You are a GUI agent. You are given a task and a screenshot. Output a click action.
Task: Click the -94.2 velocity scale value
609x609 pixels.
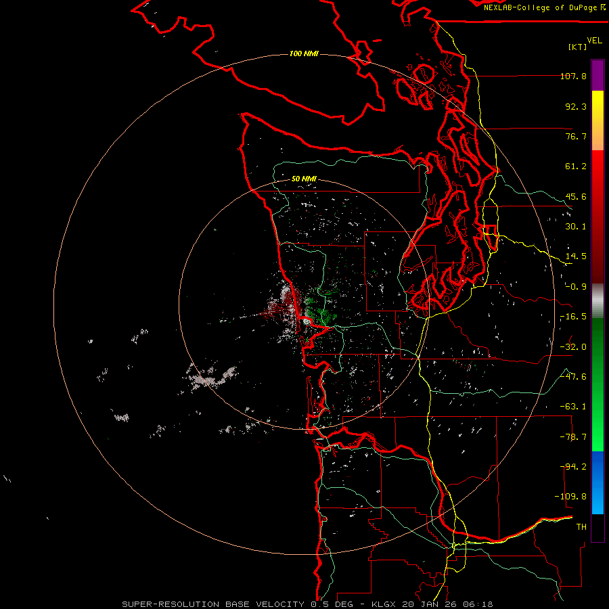click(573, 467)
